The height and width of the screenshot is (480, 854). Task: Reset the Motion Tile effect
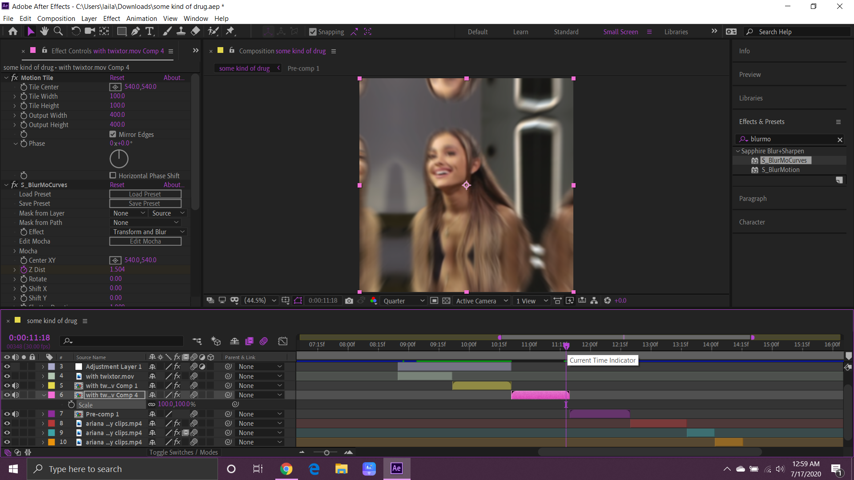click(x=117, y=77)
